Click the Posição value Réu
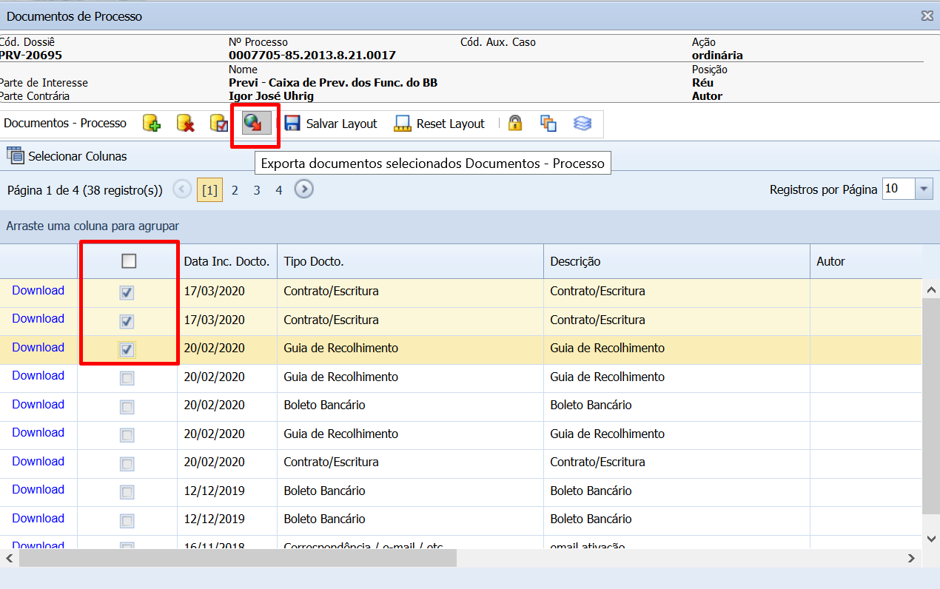Viewport: 940px width, 589px height. coord(702,83)
